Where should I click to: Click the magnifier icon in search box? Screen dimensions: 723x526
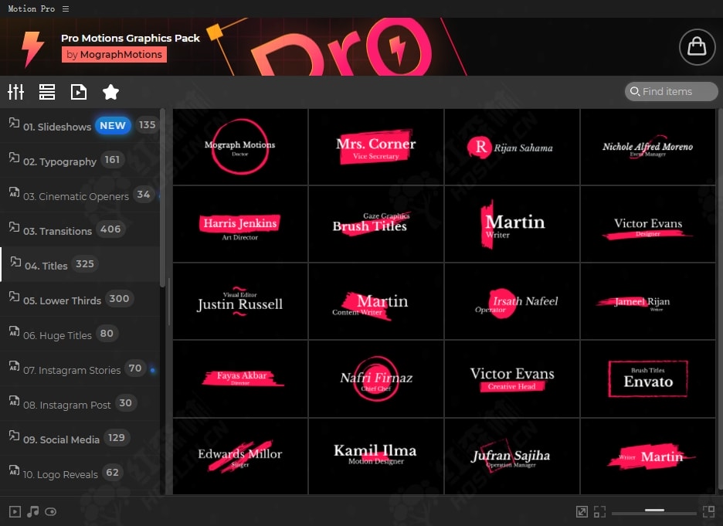[635, 91]
